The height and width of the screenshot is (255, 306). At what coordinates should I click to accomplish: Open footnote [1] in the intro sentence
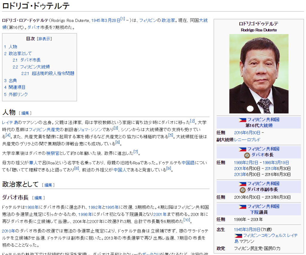(123, 19)
